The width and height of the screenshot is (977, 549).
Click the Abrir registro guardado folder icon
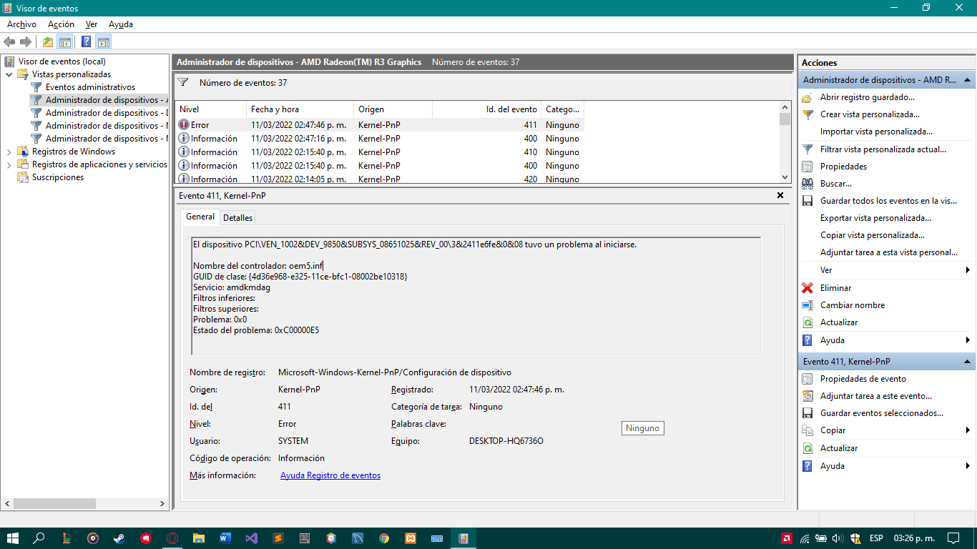pyautogui.click(x=807, y=97)
